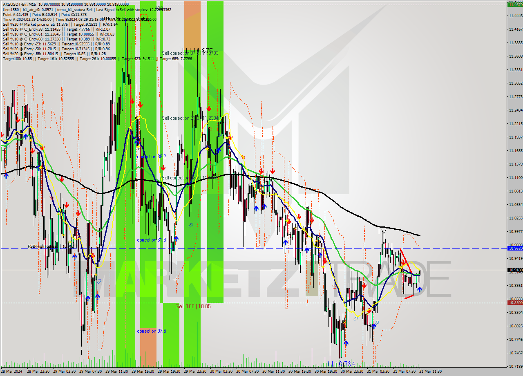Click the 'correction 38.2' label
The height and width of the screenshot is (376, 523).
click(152, 157)
